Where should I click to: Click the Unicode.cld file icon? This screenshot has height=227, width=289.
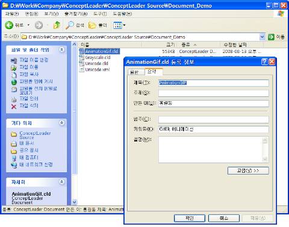pos(82,64)
